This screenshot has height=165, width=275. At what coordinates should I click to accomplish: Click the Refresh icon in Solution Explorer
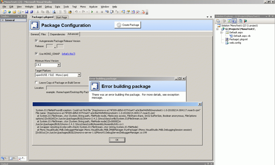(x=229, y=21)
